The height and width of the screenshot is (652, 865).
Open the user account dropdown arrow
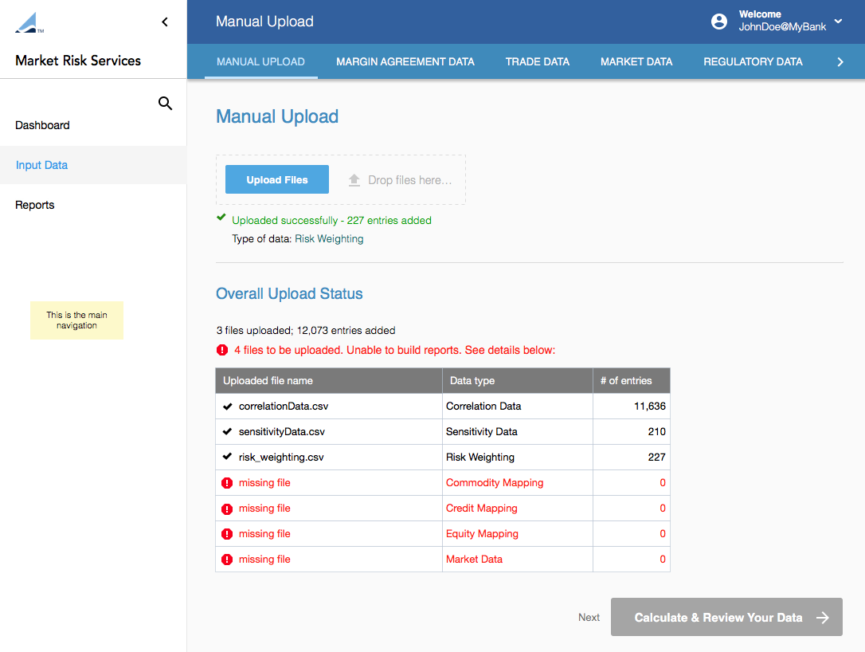pos(838,22)
